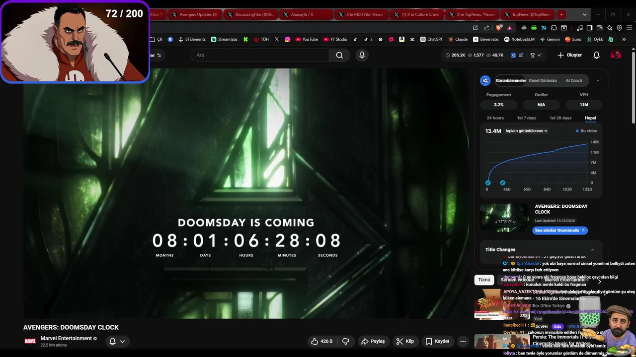Save the video with the Kaydet button
636x357 pixels.
click(437, 341)
